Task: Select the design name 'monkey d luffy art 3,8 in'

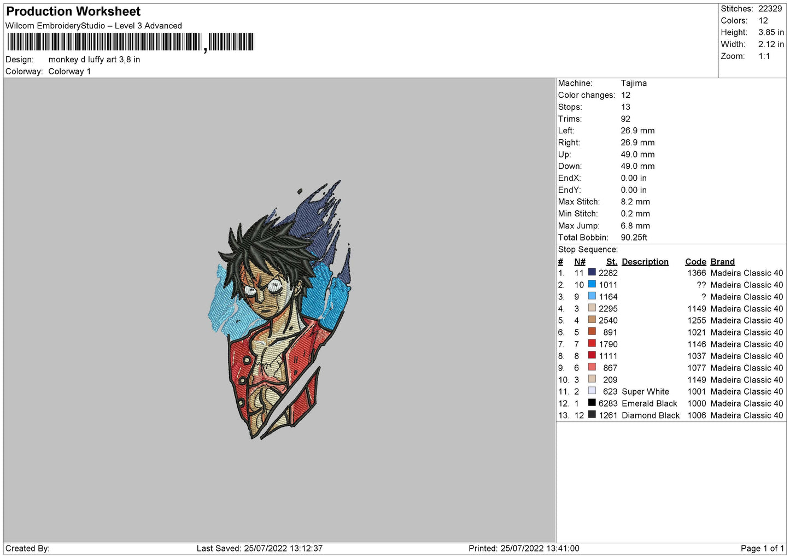Action: point(94,60)
